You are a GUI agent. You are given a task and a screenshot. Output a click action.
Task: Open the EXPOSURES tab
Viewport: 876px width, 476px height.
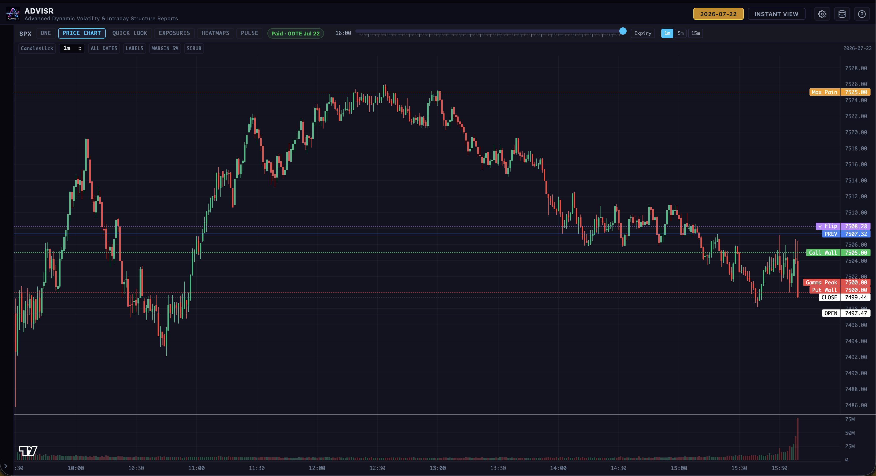tap(174, 33)
